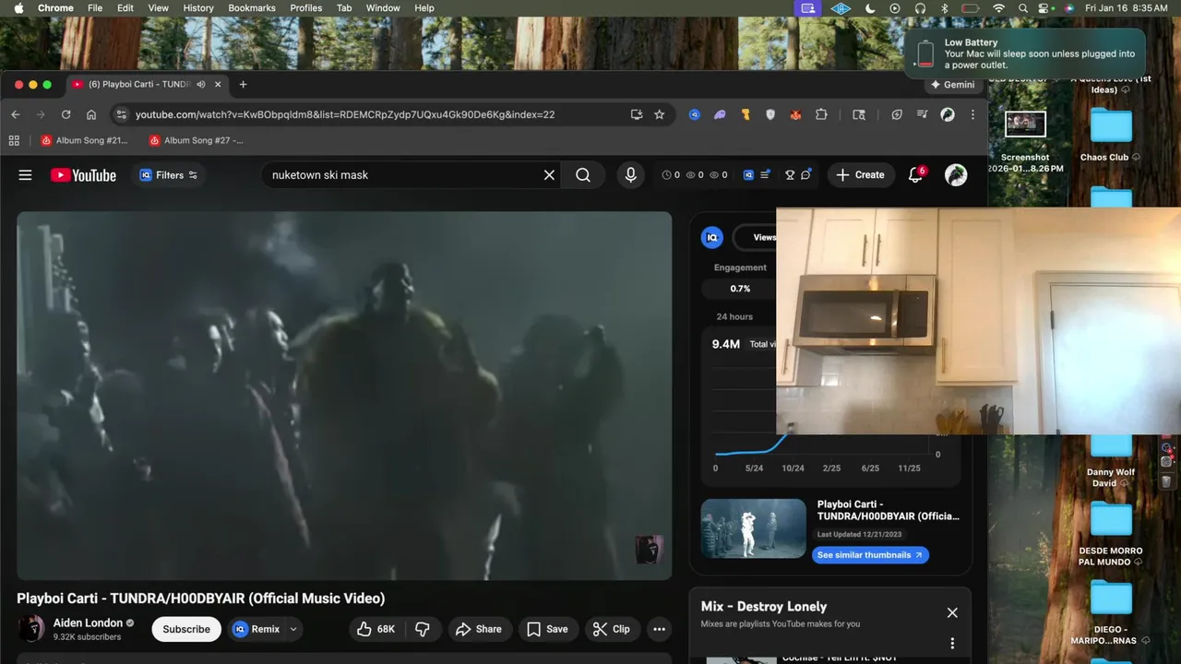Screen dimensions: 1181x664
Task: Open the Gemini button in Chrome
Action: [x=953, y=84]
